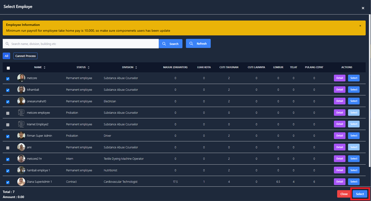Click onesarumaha10's profile picture

pyautogui.click(x=21, y=101)
